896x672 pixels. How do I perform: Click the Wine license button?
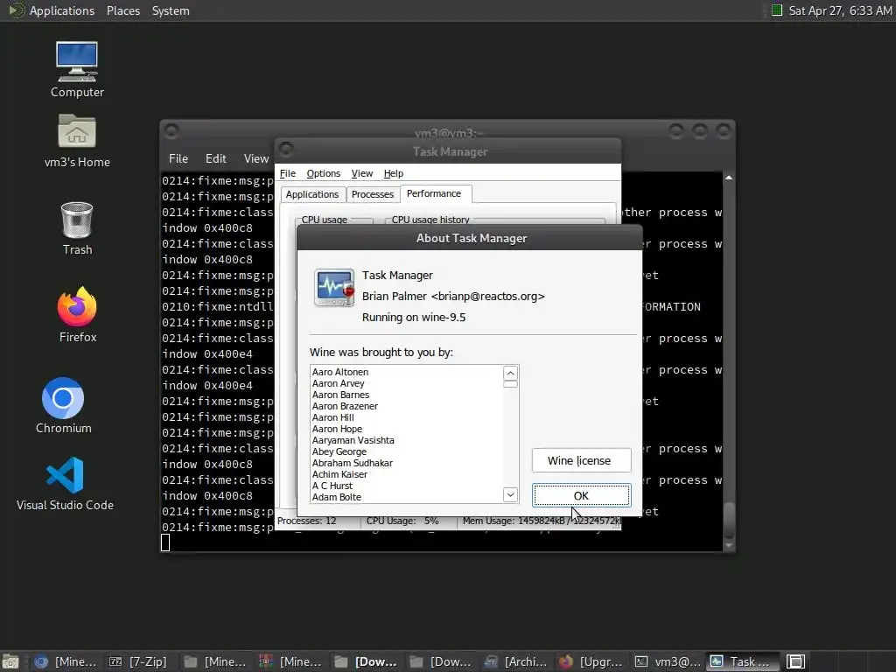tap(581, 460)
